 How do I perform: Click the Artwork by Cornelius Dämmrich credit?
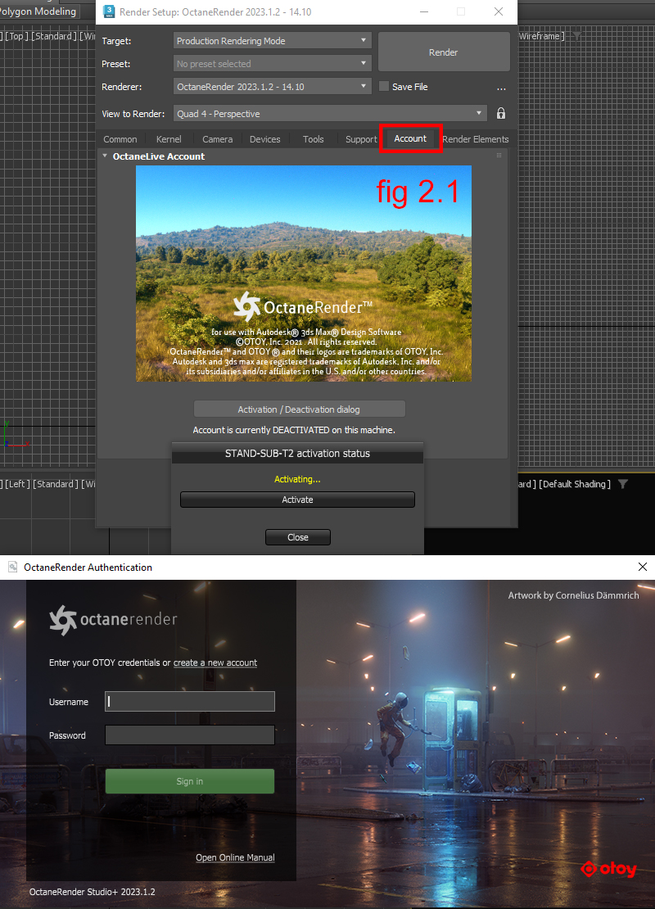point(573,595)
